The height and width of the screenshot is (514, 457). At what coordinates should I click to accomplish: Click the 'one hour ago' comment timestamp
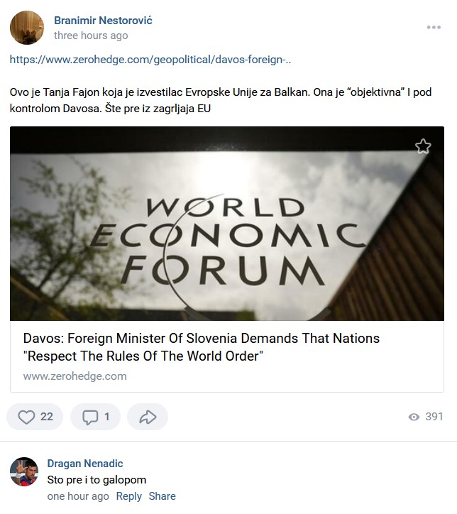pyautogui.click(x=78, y=496)
